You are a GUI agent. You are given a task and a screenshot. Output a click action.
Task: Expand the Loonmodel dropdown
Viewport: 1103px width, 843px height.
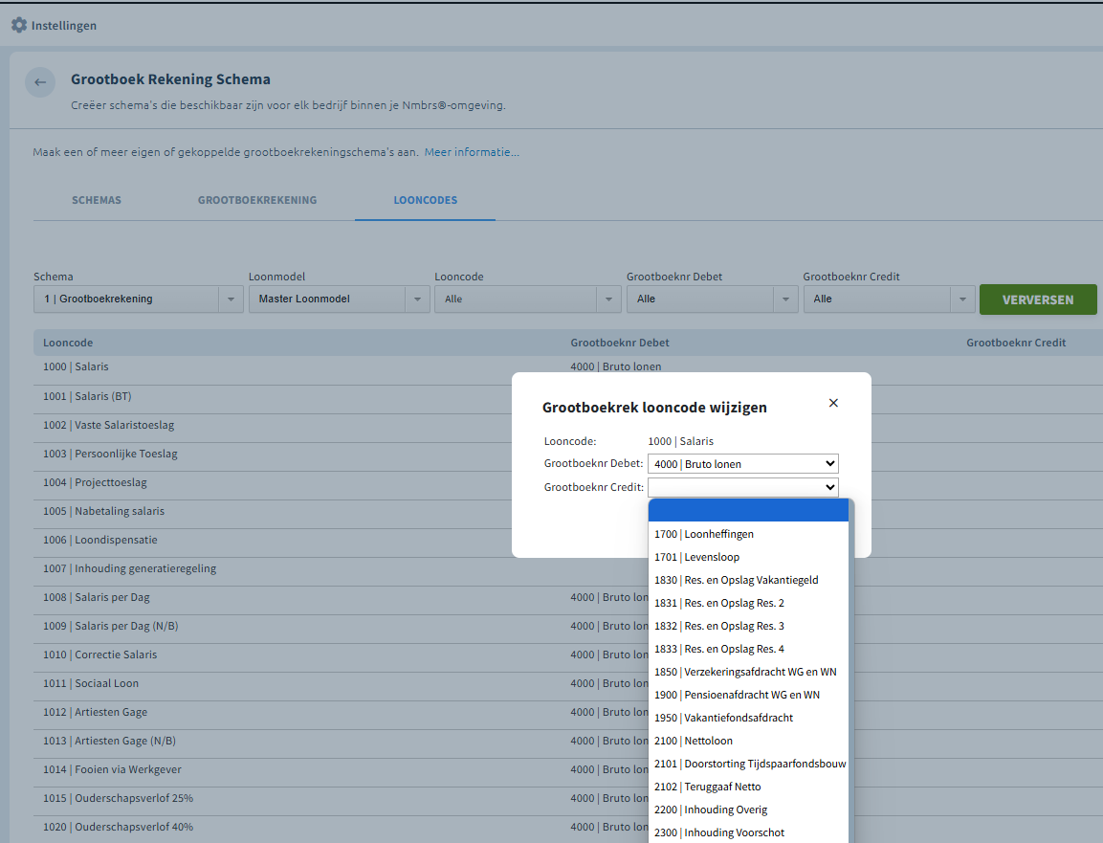point(339,299)
